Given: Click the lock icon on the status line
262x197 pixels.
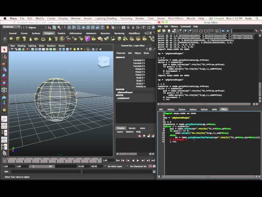Looking at the screenshot, I should (x=108, y=27).
